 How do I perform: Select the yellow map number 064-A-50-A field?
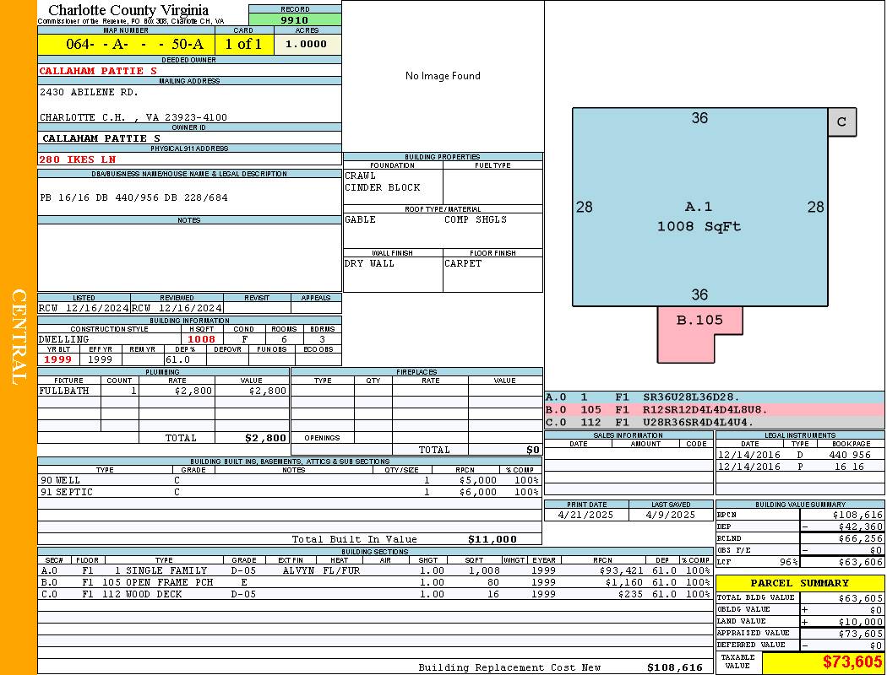[126, 45]
